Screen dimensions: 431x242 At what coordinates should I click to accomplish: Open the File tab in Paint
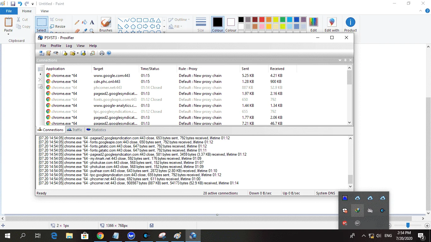coord(9,11)
